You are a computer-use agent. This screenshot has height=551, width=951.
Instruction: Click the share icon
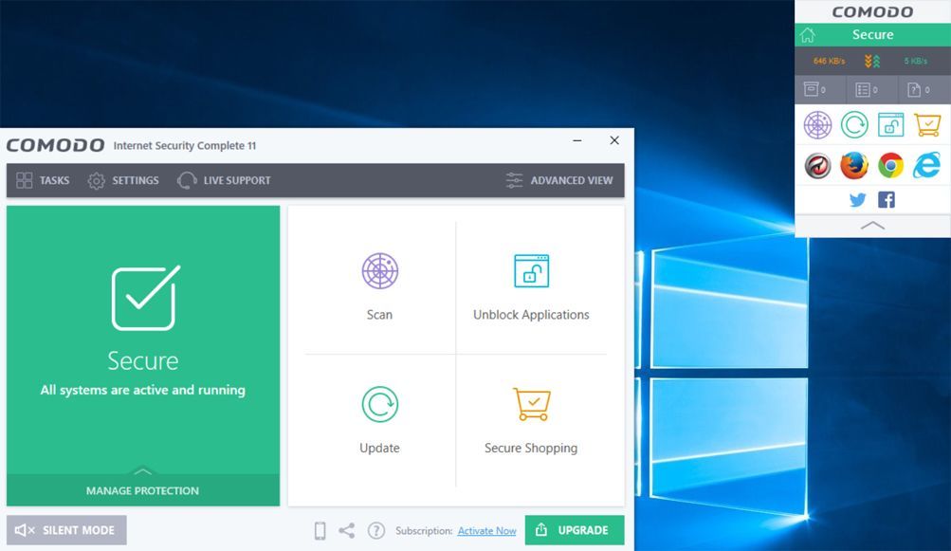point(347,530)
